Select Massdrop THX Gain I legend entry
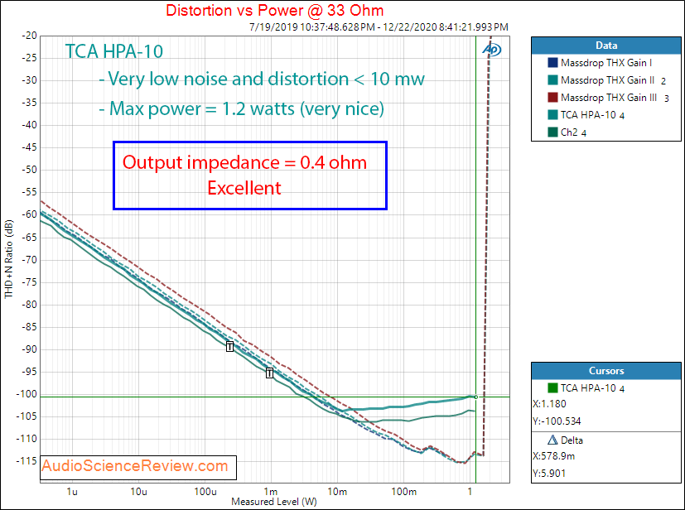Viewport: 685px width, 510px height. pos(606,63)
